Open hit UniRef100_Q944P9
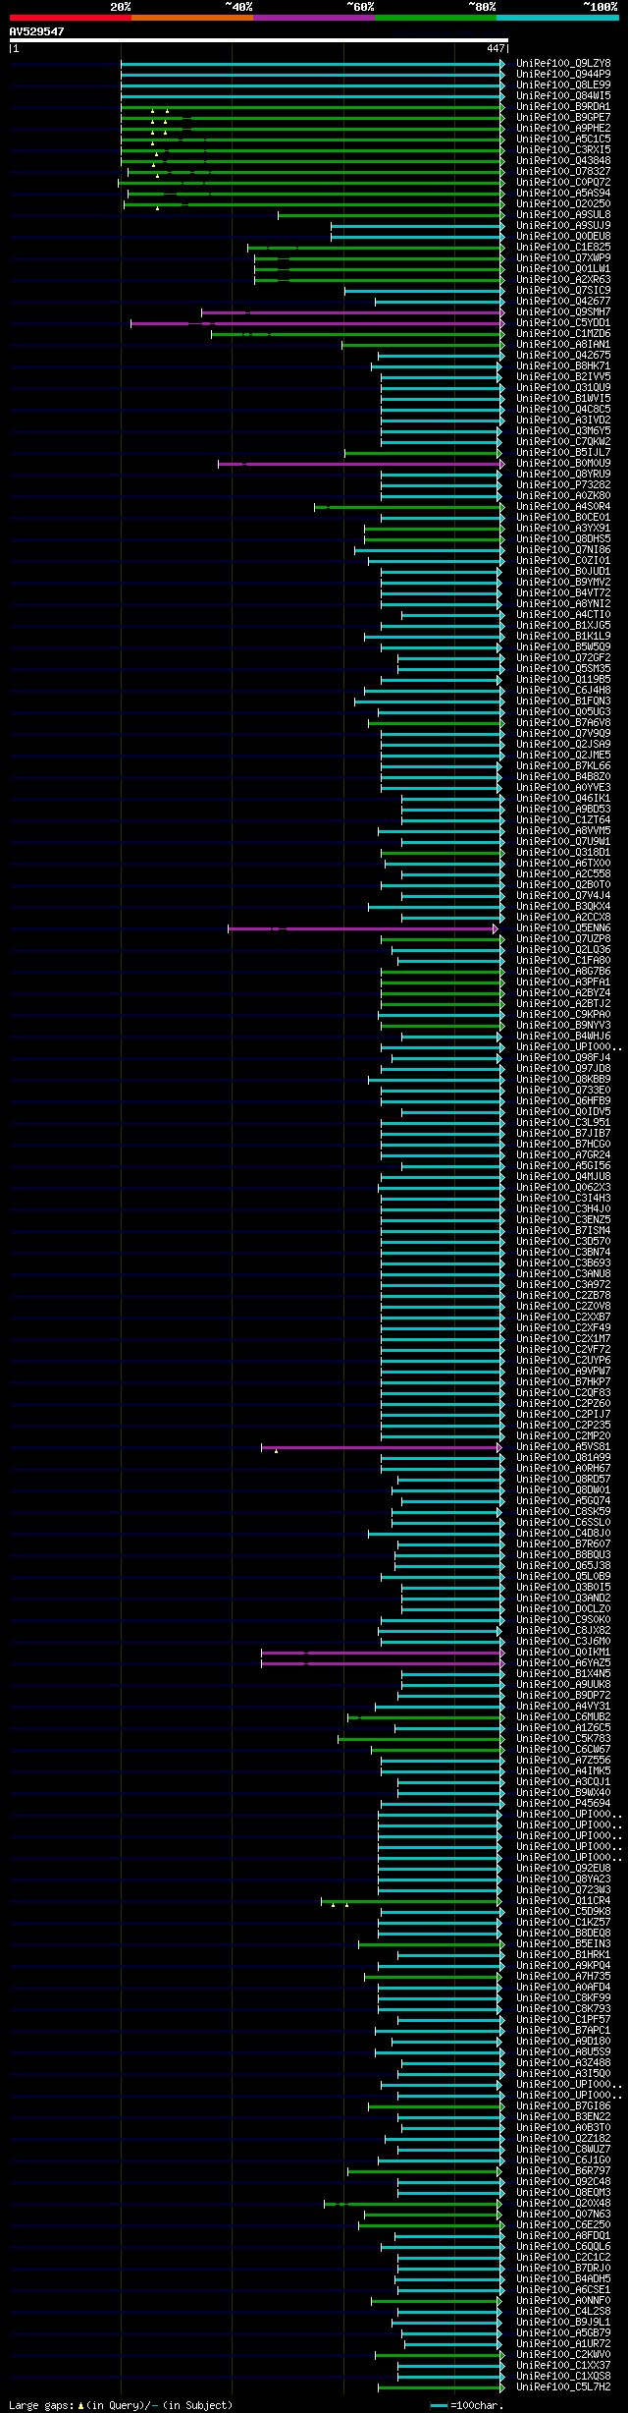Viewport: 628px width, 2413px height. [563, 75]
